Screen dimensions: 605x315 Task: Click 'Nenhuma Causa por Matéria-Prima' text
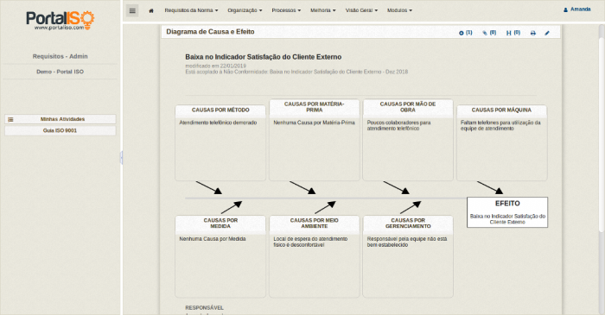[314, 123]
